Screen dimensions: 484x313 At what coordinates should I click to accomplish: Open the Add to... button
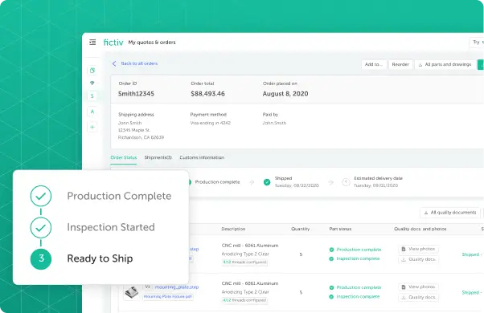point(374,64)
